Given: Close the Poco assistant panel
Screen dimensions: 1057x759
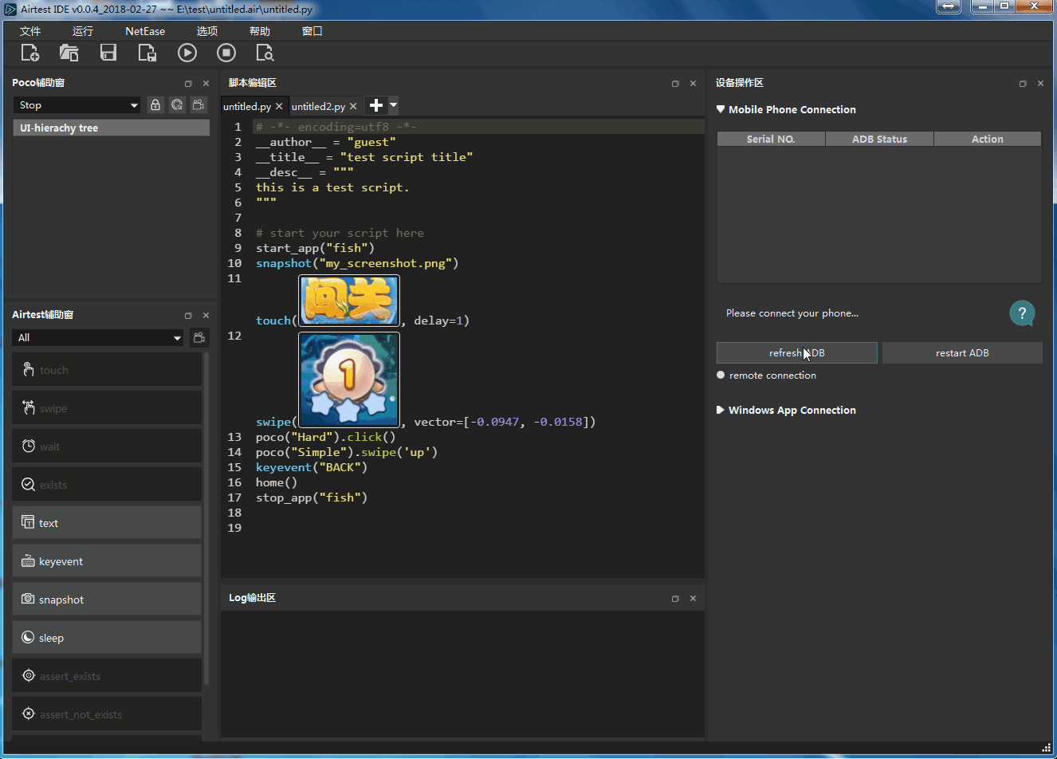Looking at the screenshot, I should pos(206,83).
